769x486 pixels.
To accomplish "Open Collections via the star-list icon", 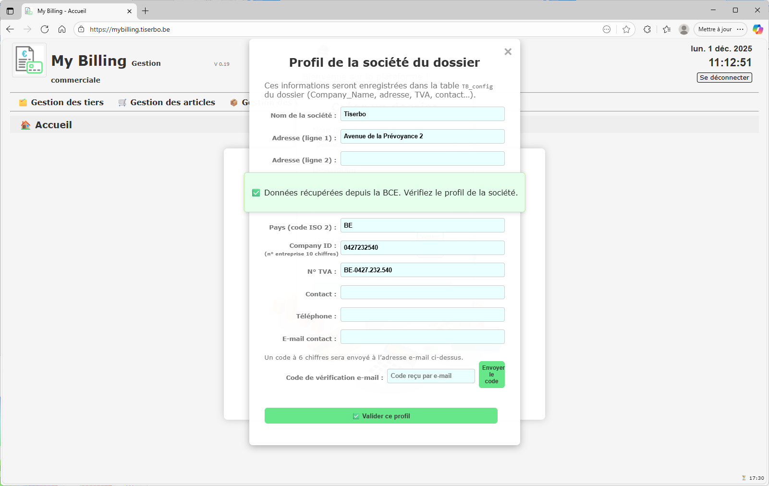I will coord(666,29).
